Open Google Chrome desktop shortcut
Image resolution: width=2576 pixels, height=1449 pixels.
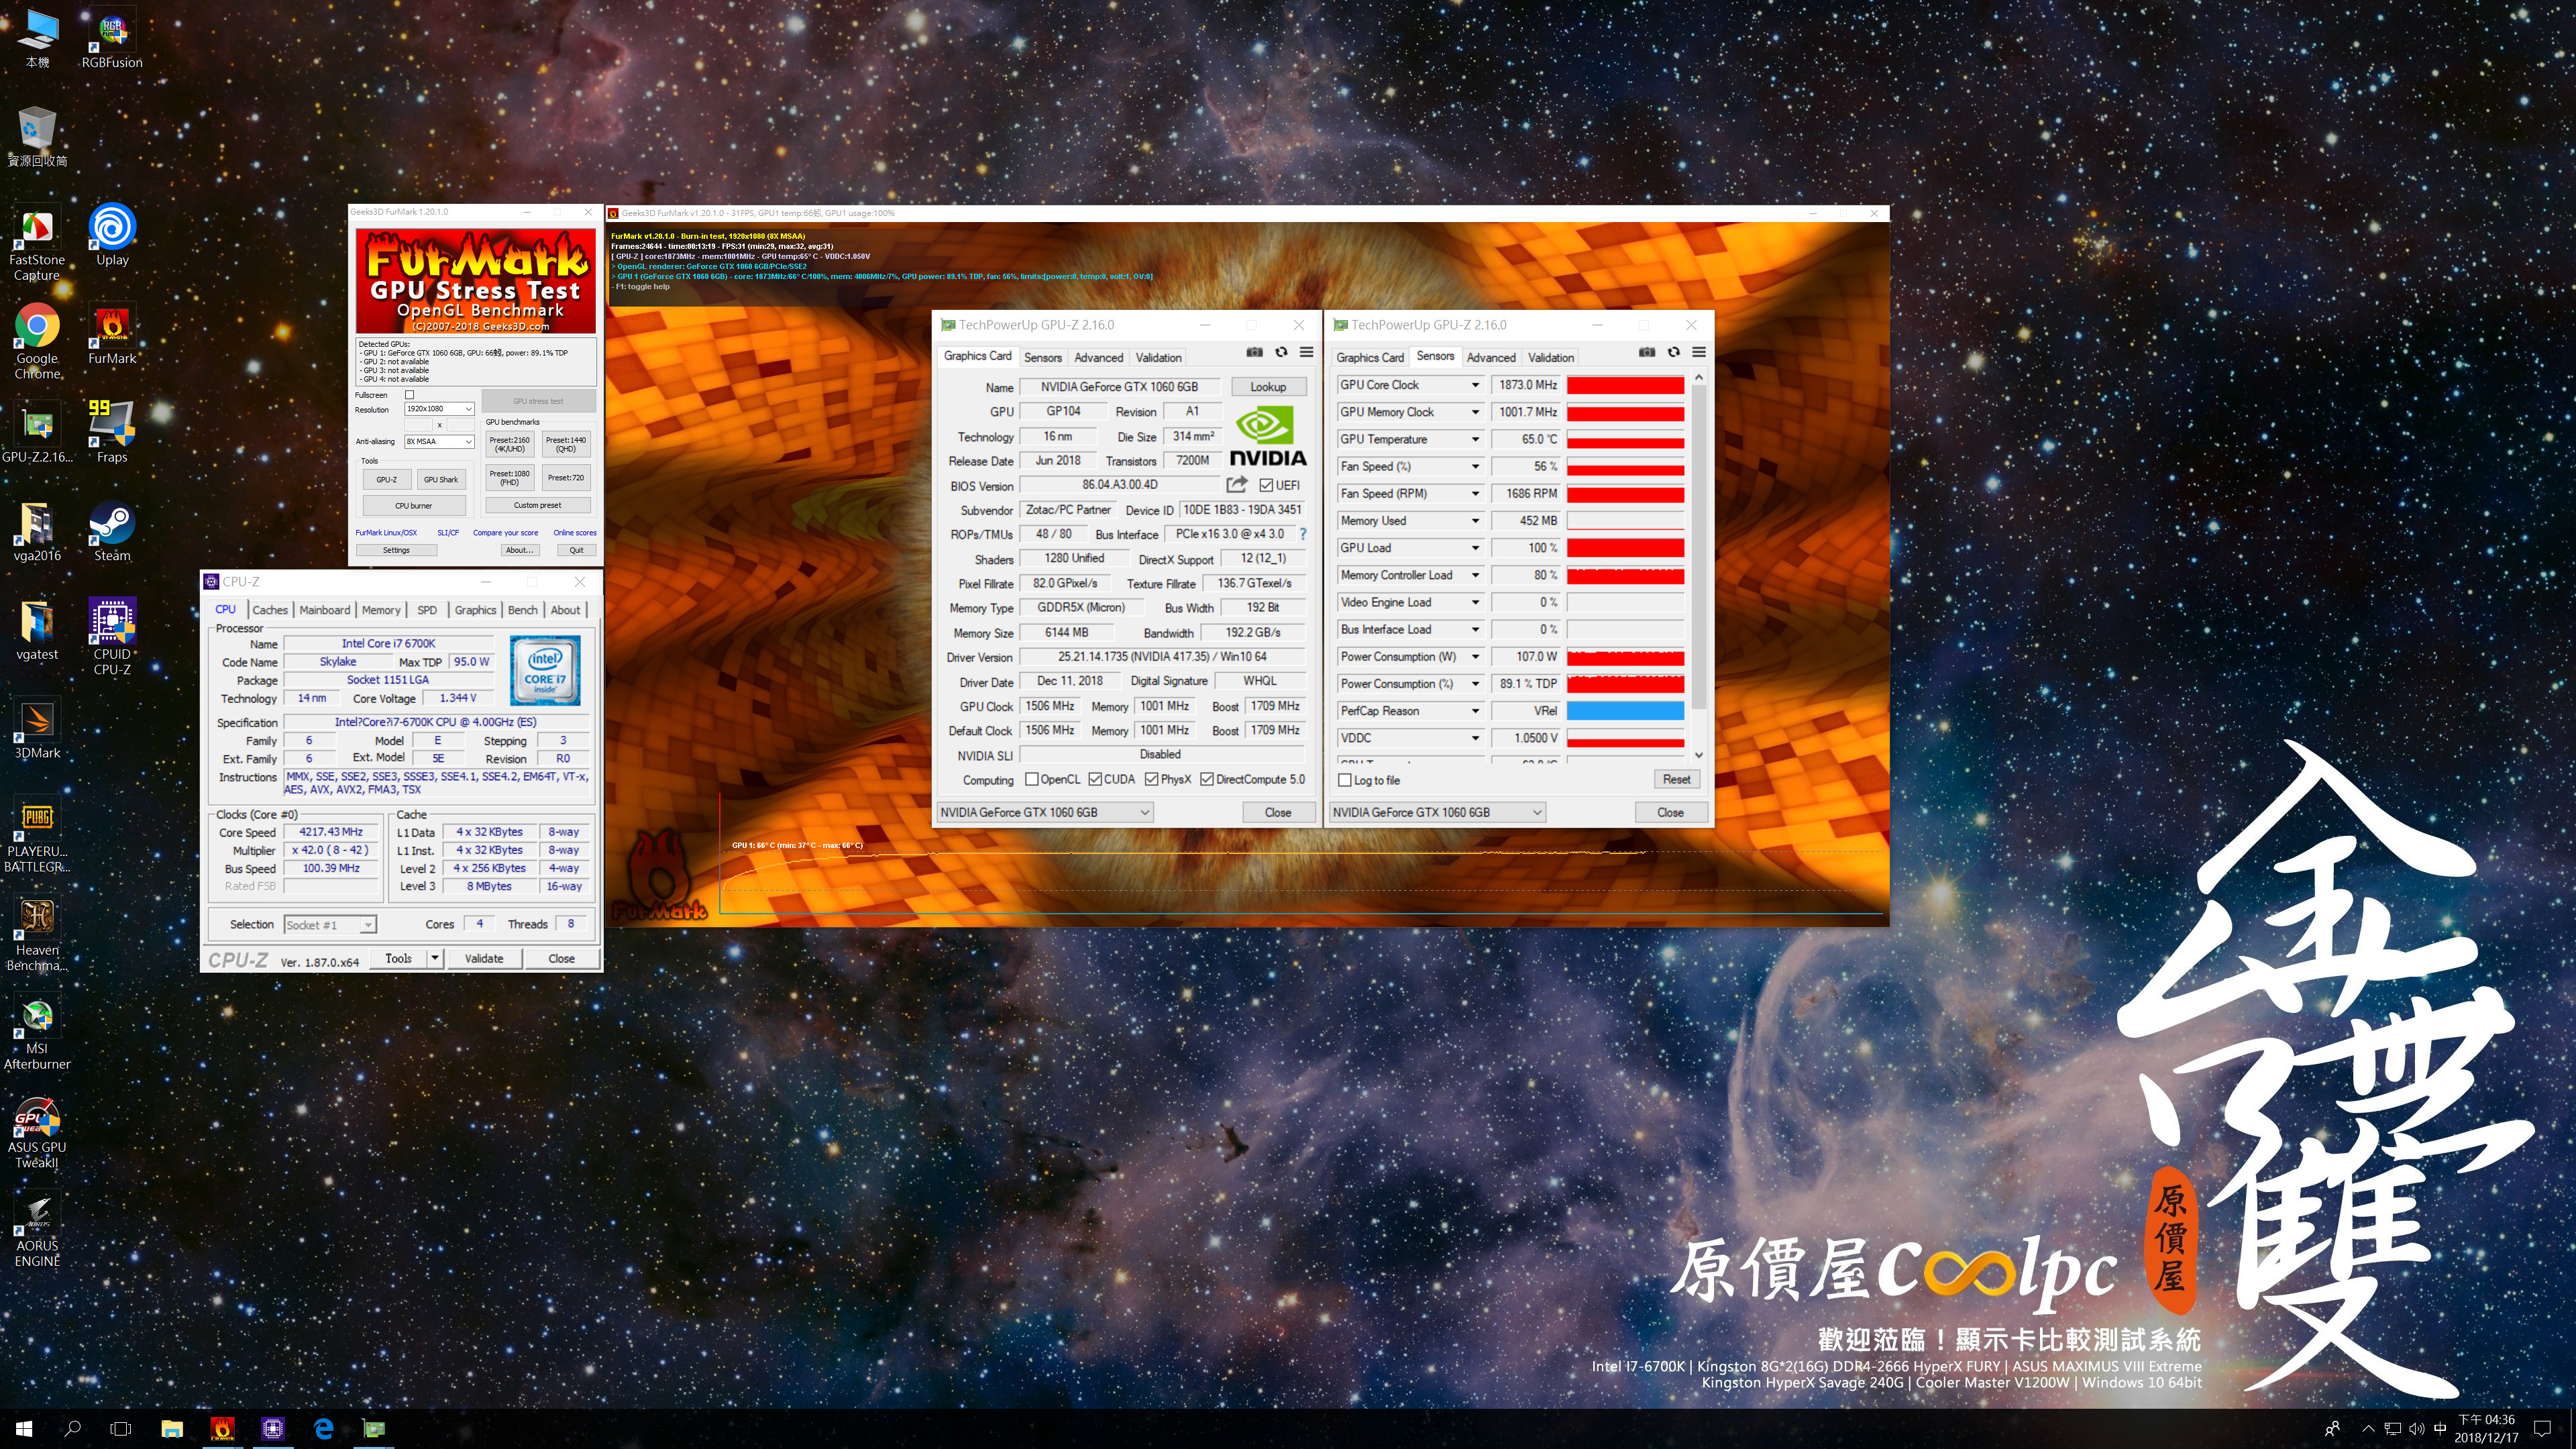coord(37,342)
